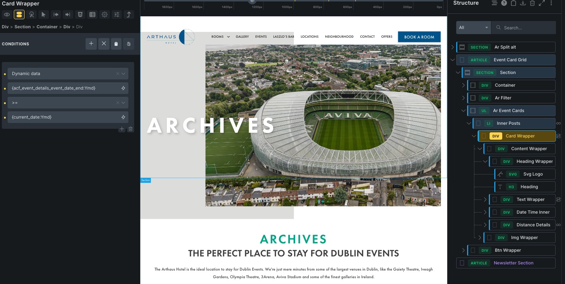Viewport: 565px width, 284px height.
Task: Click the go-to-previous-element arrow icon
Action: 56,15
